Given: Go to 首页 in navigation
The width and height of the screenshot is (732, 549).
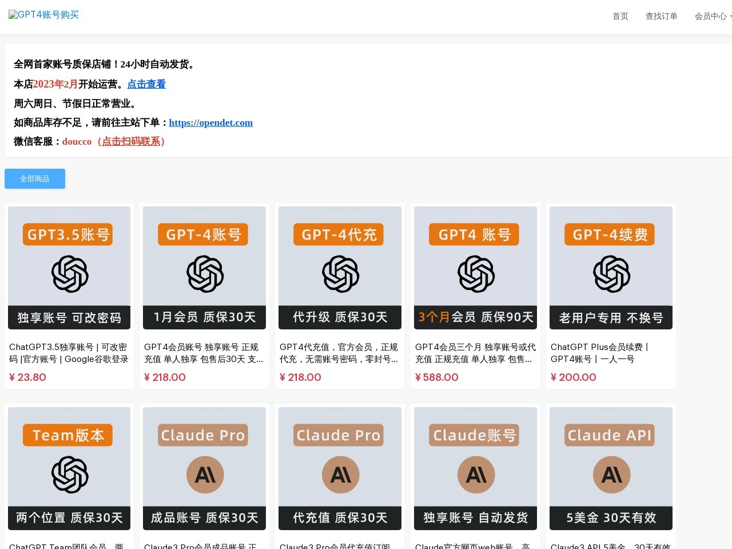Looking at the screenshot, I should 620,16.
